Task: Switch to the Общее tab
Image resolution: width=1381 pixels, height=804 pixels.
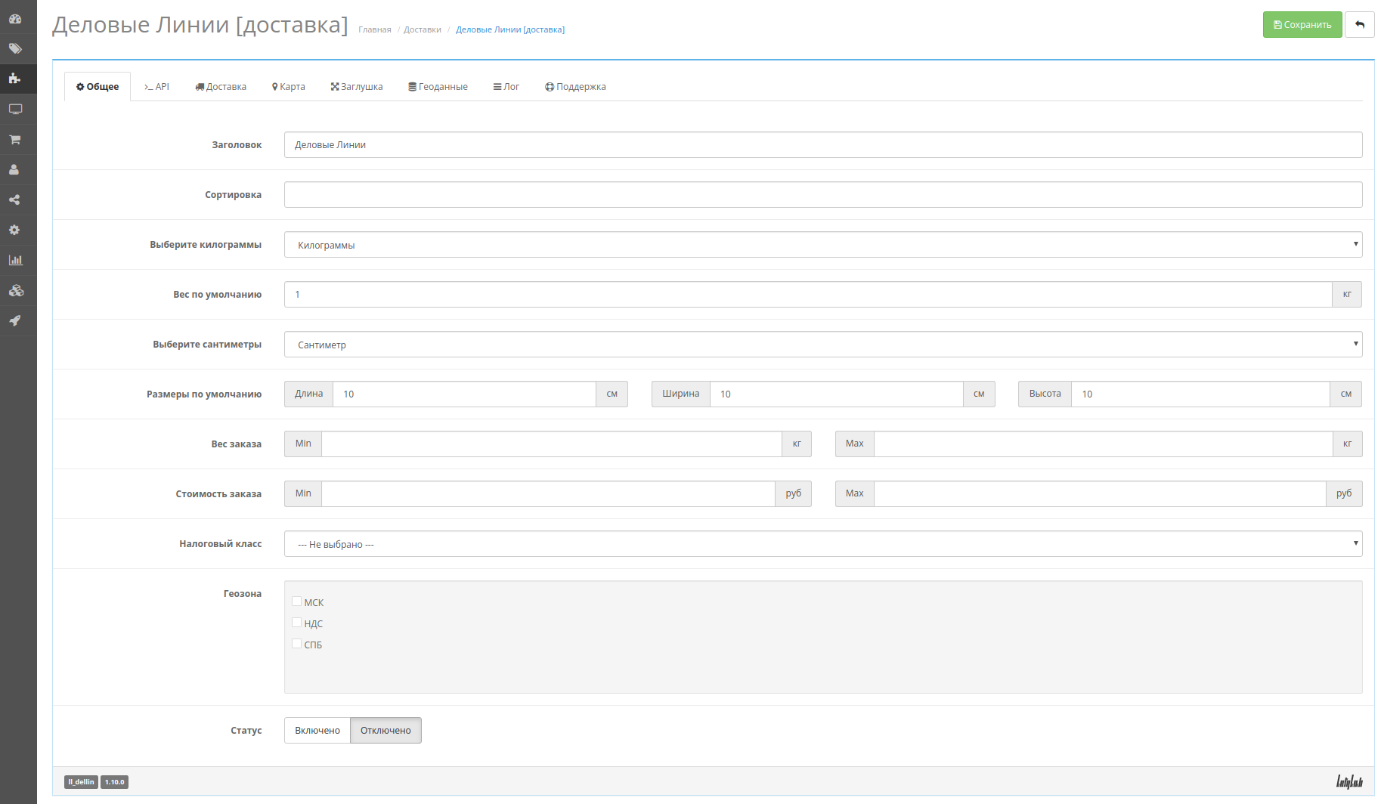Action: tap(98, 86)
